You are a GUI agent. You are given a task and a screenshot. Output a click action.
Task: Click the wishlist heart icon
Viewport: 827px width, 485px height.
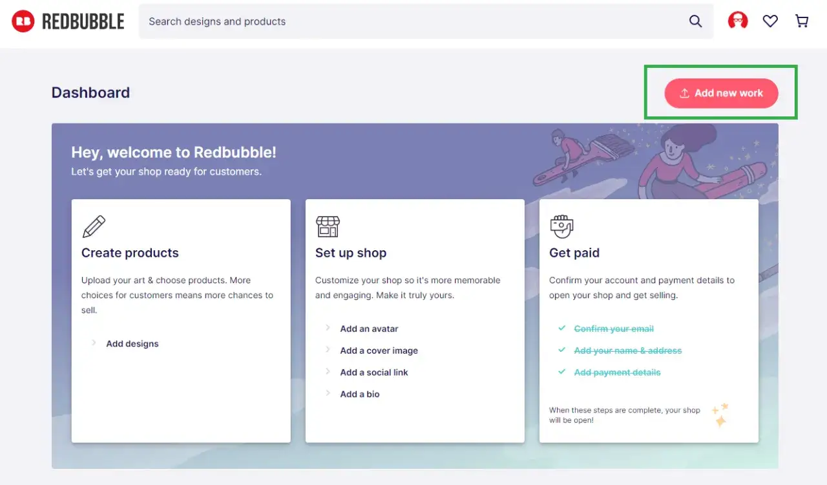click(770, 20)
